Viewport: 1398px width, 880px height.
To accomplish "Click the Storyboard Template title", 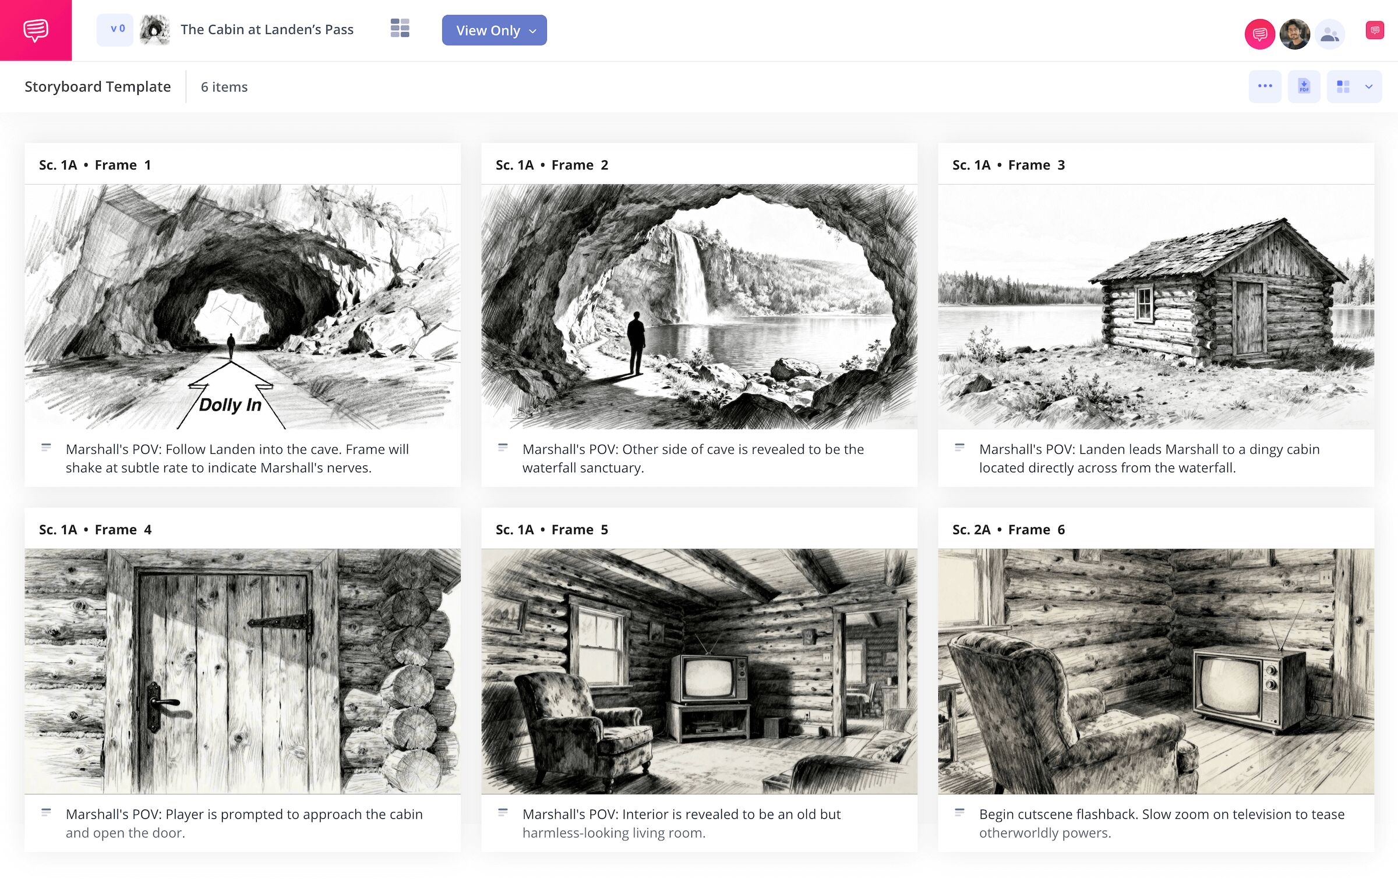I will [97, 86].
